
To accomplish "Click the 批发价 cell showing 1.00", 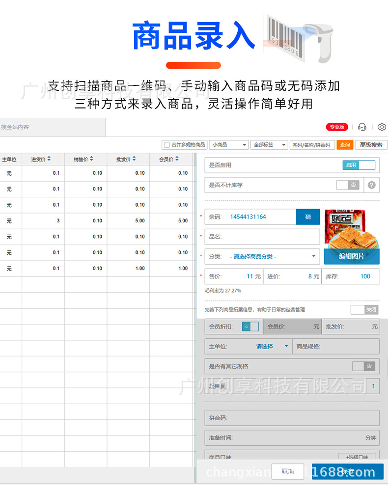I will pyautogui.click(x=128, y=269).
